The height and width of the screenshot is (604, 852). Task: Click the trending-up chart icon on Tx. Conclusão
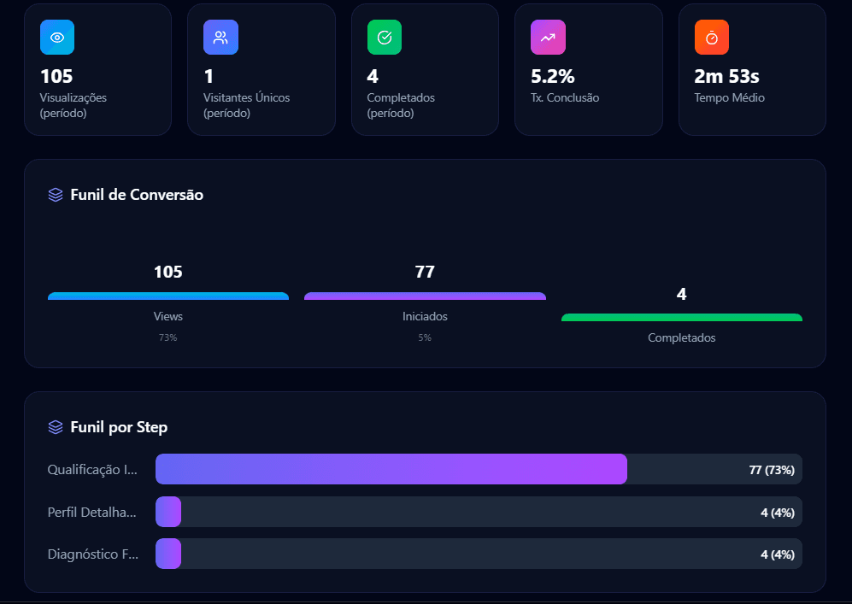point(548,37)
